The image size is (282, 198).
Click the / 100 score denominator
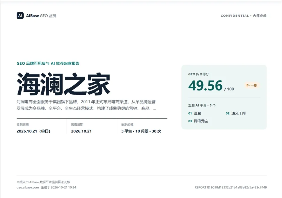tap(229, 89)
